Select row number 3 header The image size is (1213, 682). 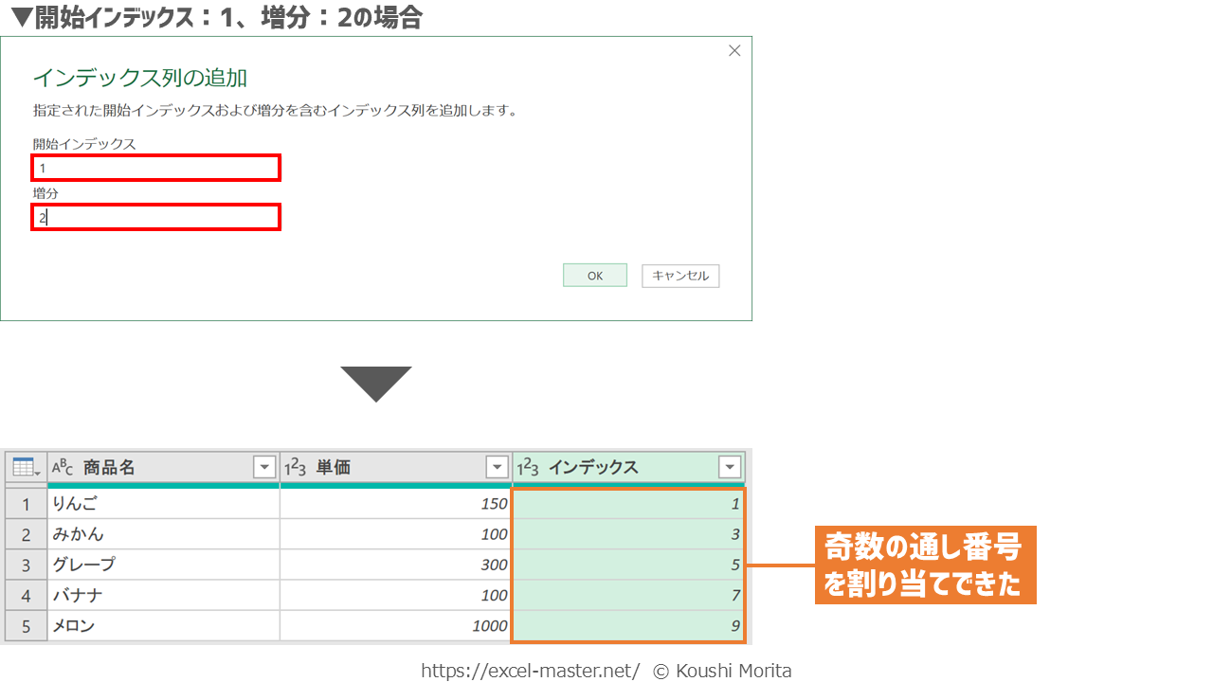pyautogui.click(x=26, y=565)
